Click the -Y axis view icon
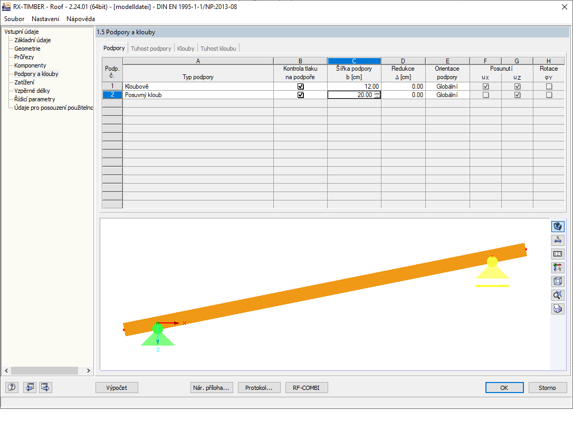This screenshot has height=430, width=573. point(558,268)
